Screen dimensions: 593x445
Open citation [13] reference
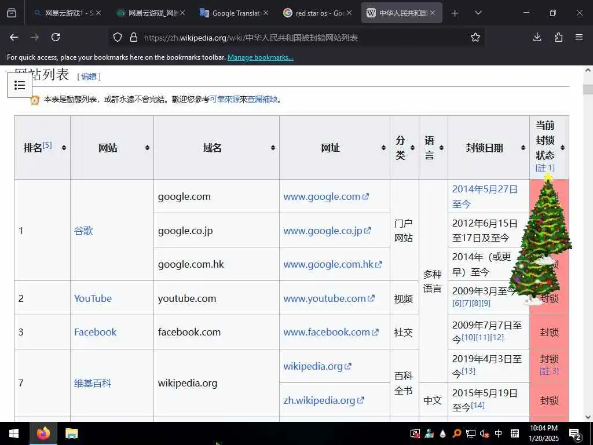point(468,371)
